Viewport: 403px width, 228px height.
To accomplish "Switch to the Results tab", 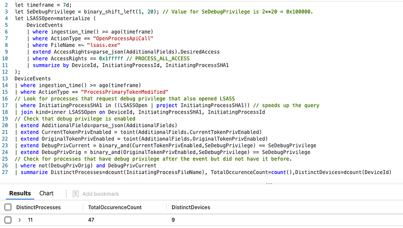I will point(20,193).
